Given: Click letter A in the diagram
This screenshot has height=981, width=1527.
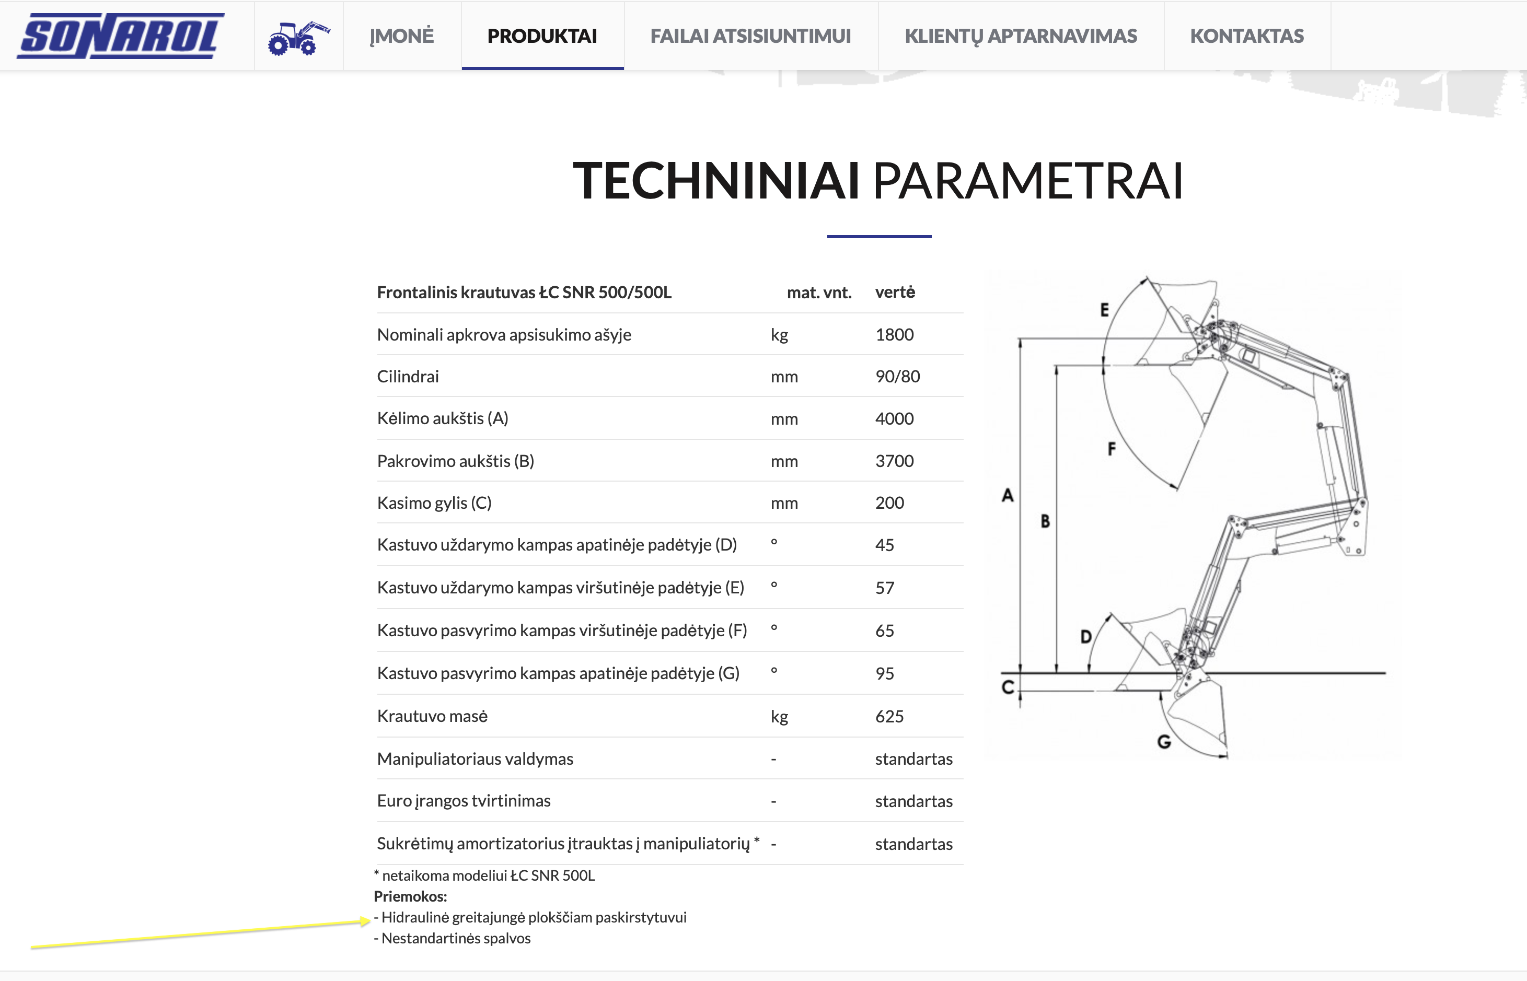Looking at the screenshot, I should click(x=1007, y=495).
